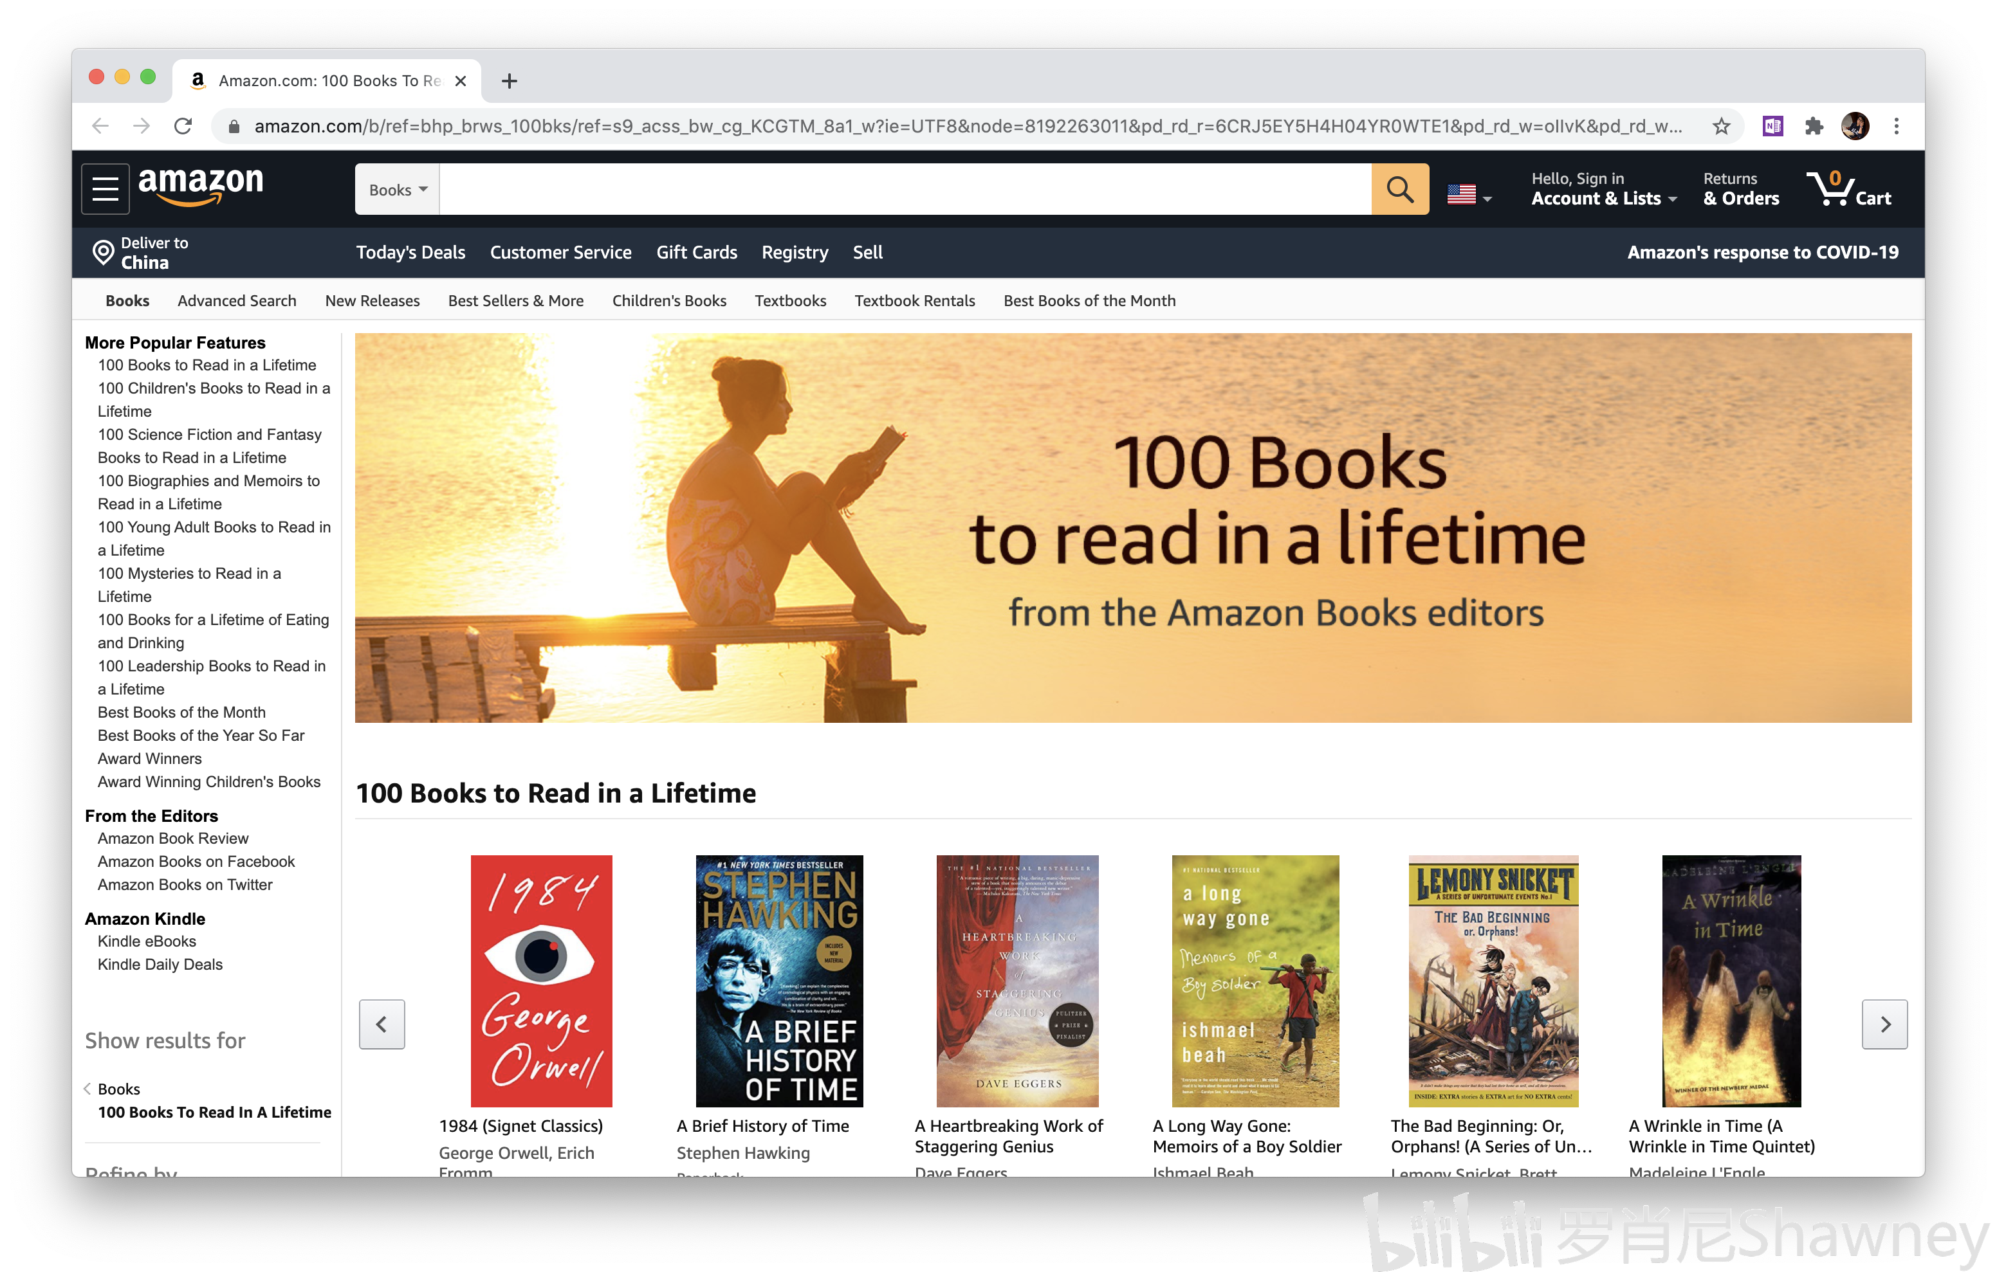The image size is (1997, 1272).
Task: View the site lock security info
Action: (234, 126)
